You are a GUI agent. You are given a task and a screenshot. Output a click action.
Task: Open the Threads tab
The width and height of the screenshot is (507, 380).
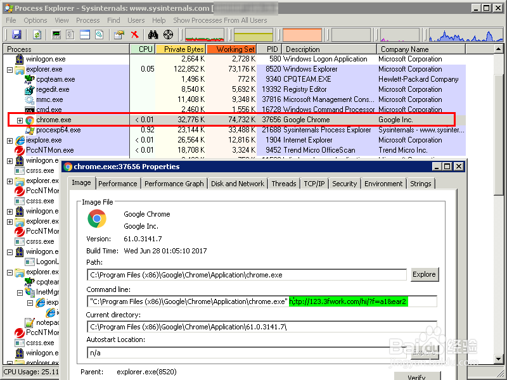(x=283, y=184)
